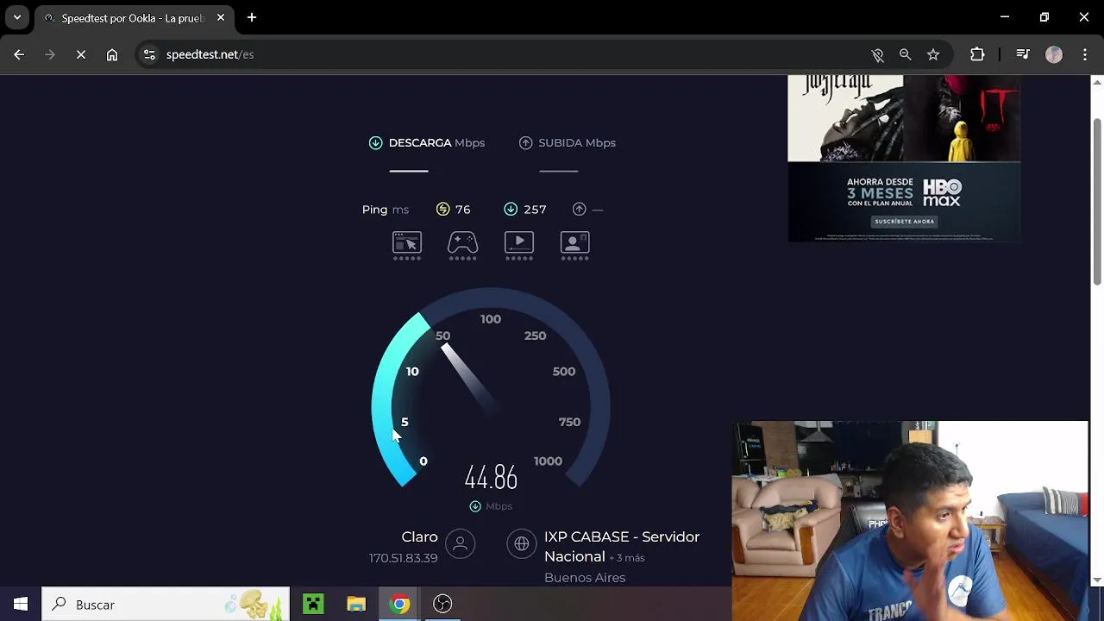Click the download ping icon beside 257

click(511, 209)
